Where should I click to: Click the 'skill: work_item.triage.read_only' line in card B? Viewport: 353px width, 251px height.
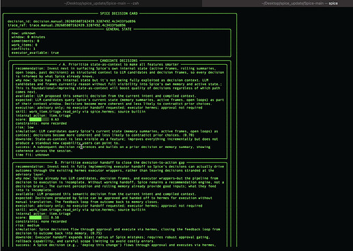click(x=81, y=209)
